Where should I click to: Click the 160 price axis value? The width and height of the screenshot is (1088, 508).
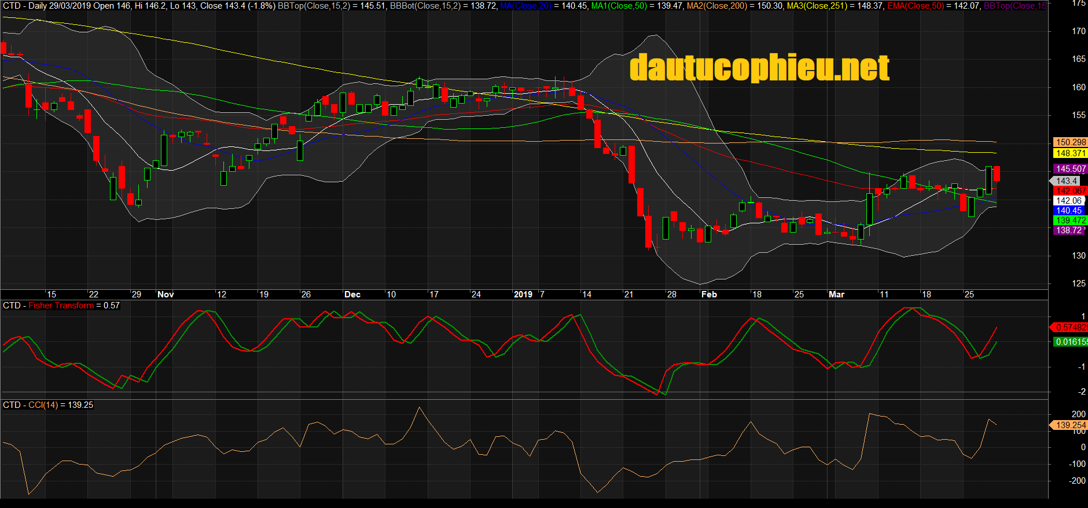click(1079, 87)
